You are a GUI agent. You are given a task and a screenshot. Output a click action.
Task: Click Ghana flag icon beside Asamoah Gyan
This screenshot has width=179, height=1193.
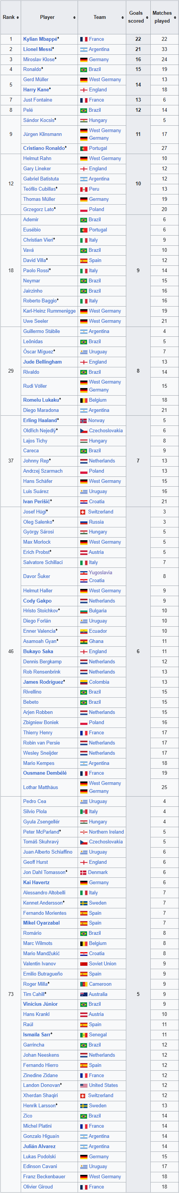click(x=84, y=641)
